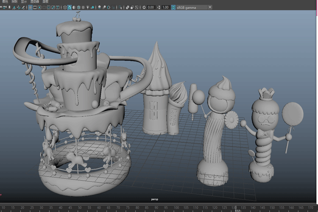Toggle the film gate icon
This screenshot has width=318, height=212.
pyautogui.click(x=36, y=7)
